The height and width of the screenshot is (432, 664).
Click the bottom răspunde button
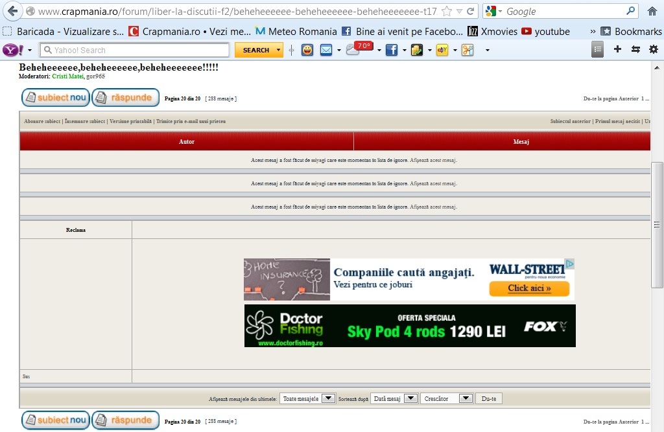125,420
